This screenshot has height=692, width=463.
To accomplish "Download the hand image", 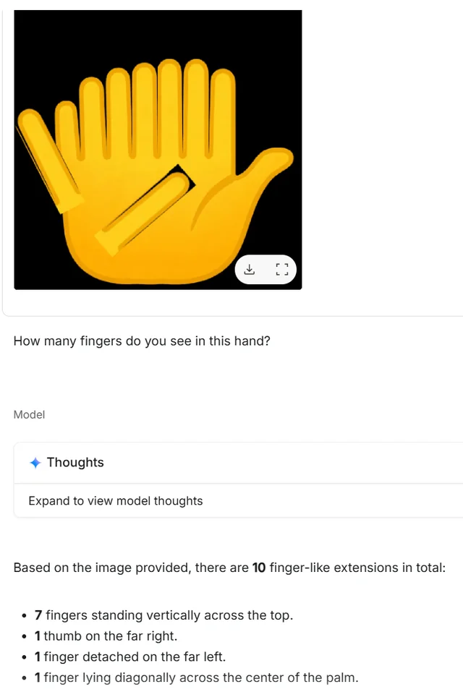I will click(250, 269).
